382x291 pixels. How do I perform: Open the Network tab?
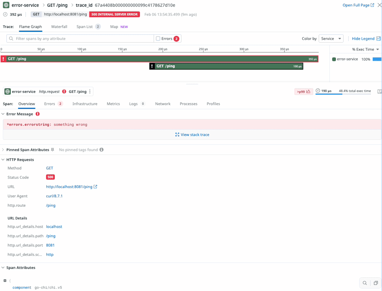(163, 104)
